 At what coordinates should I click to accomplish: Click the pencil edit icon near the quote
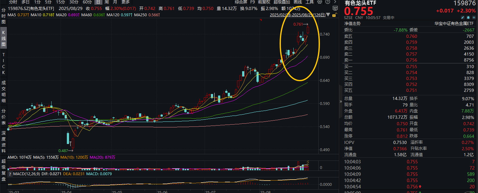tap(462, 17)
